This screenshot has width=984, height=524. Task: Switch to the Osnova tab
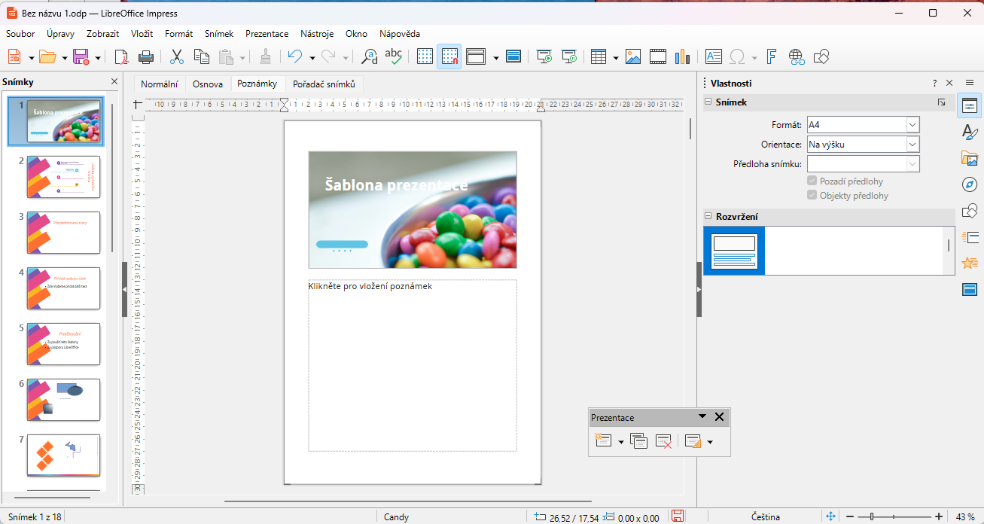(x=208, y=84)
